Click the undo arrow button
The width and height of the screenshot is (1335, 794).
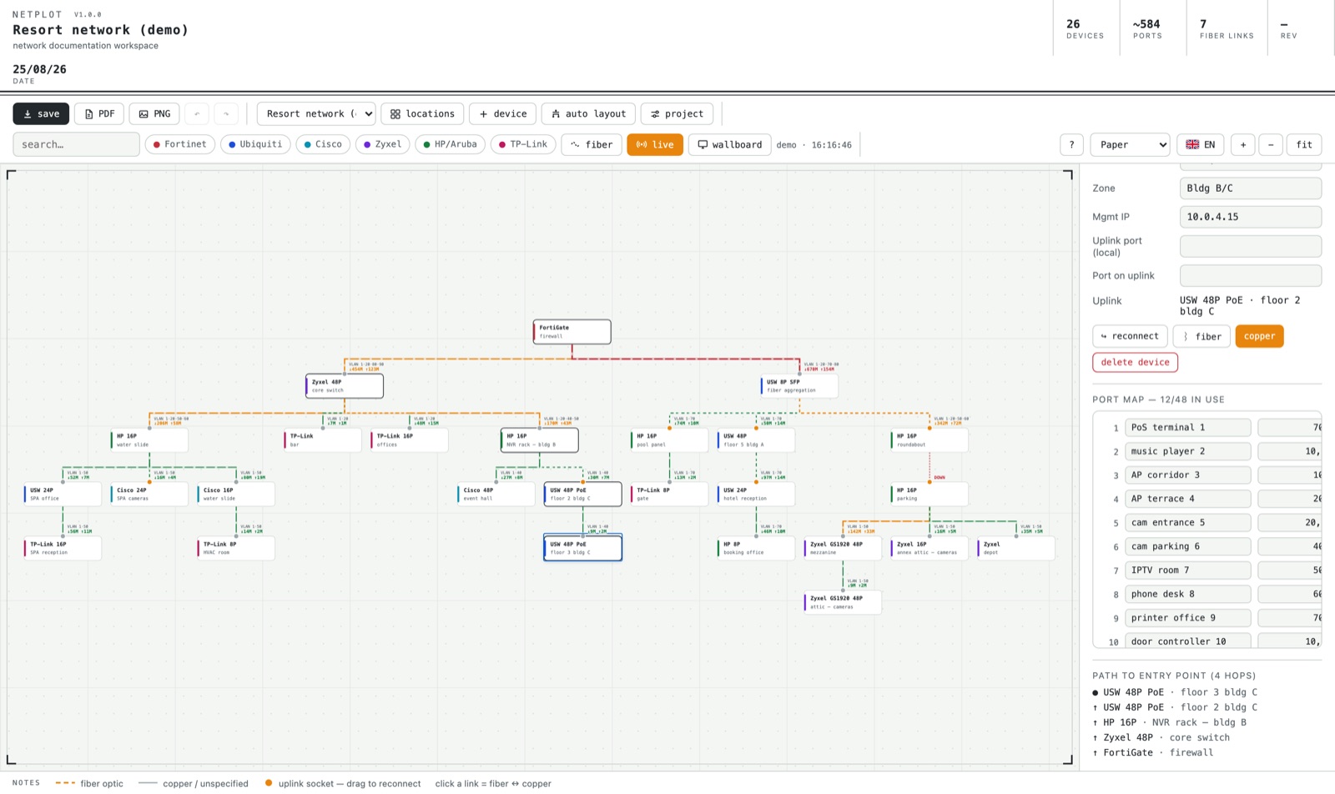click(197, 113)
